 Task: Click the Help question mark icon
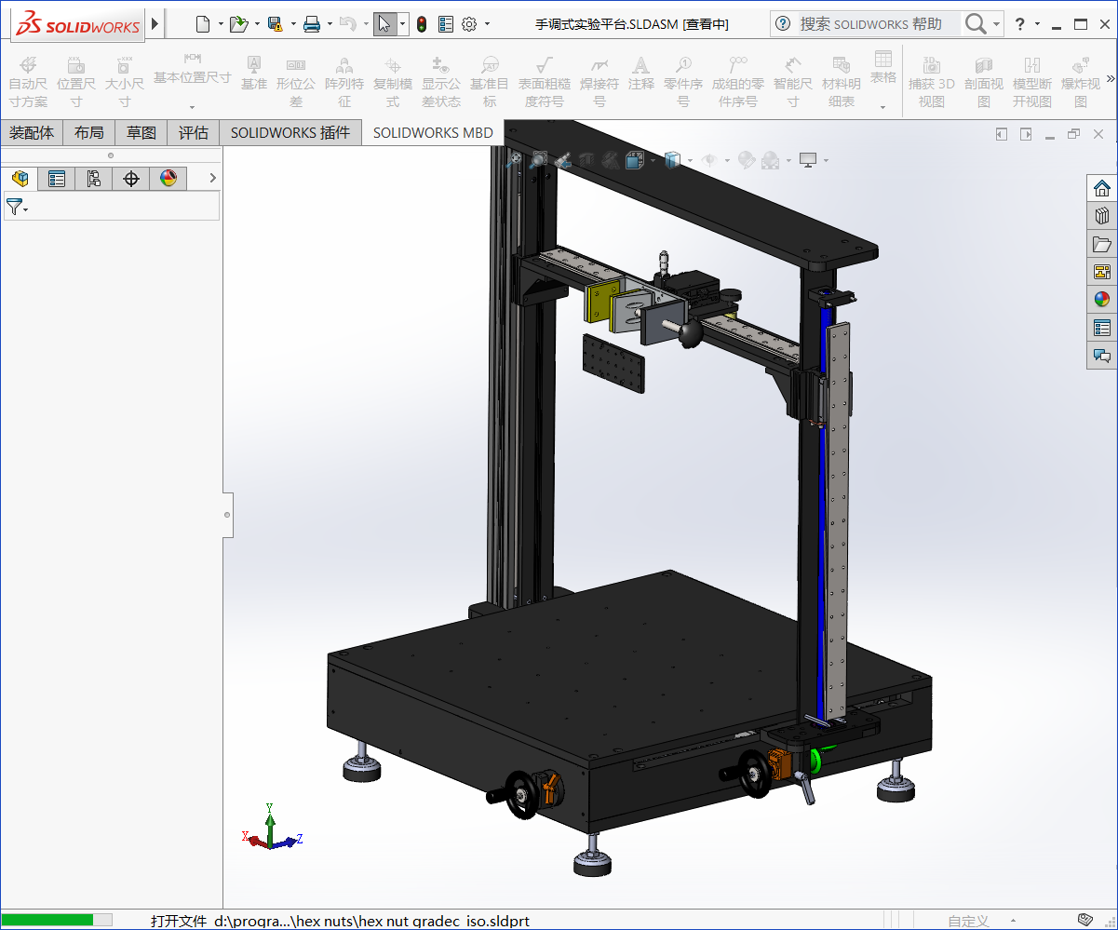coord(1020,24)
